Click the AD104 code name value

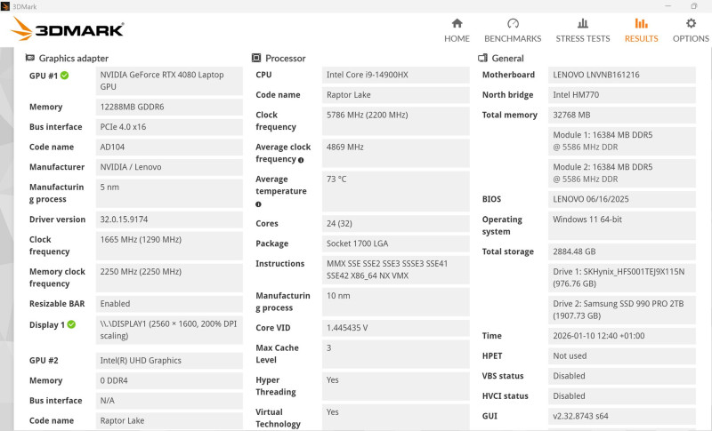click(x=169, y=147)
